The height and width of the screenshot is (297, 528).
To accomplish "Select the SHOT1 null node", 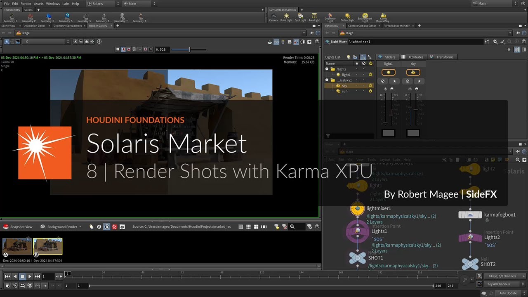I will (357, 258).
